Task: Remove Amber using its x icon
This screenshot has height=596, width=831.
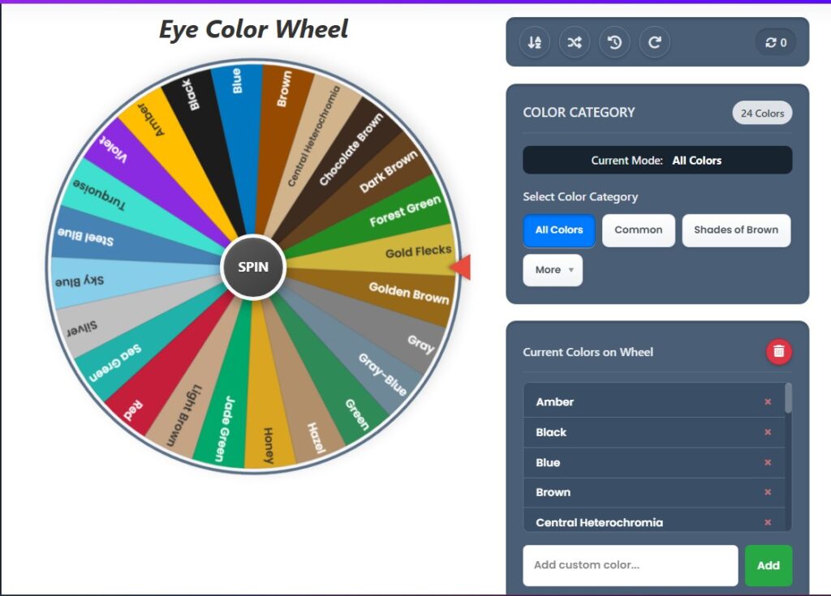Action: click(768, 401)
